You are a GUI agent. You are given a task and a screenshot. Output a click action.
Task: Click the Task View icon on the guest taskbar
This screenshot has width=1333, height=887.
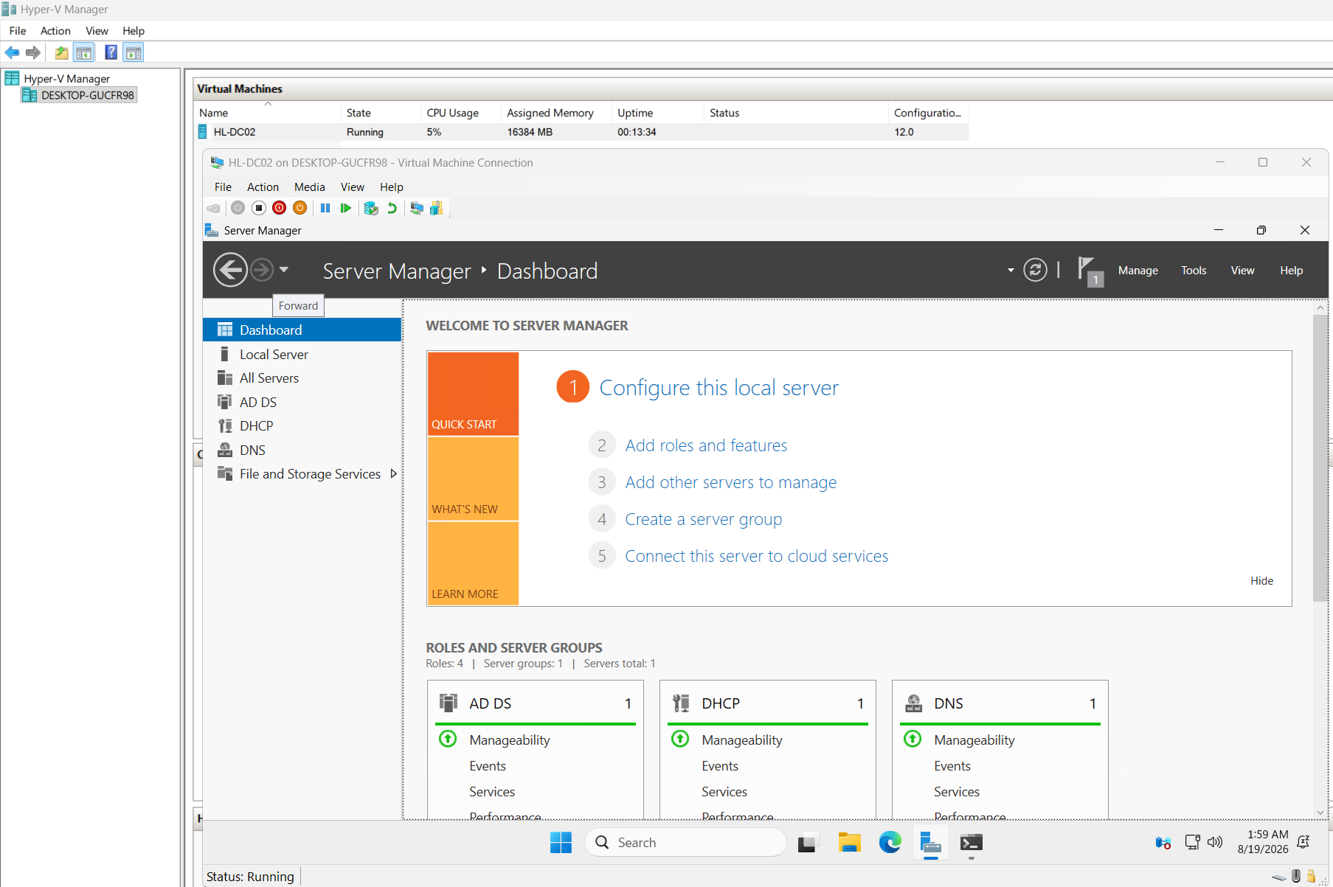pyautogui.click(x=809, y=842)
